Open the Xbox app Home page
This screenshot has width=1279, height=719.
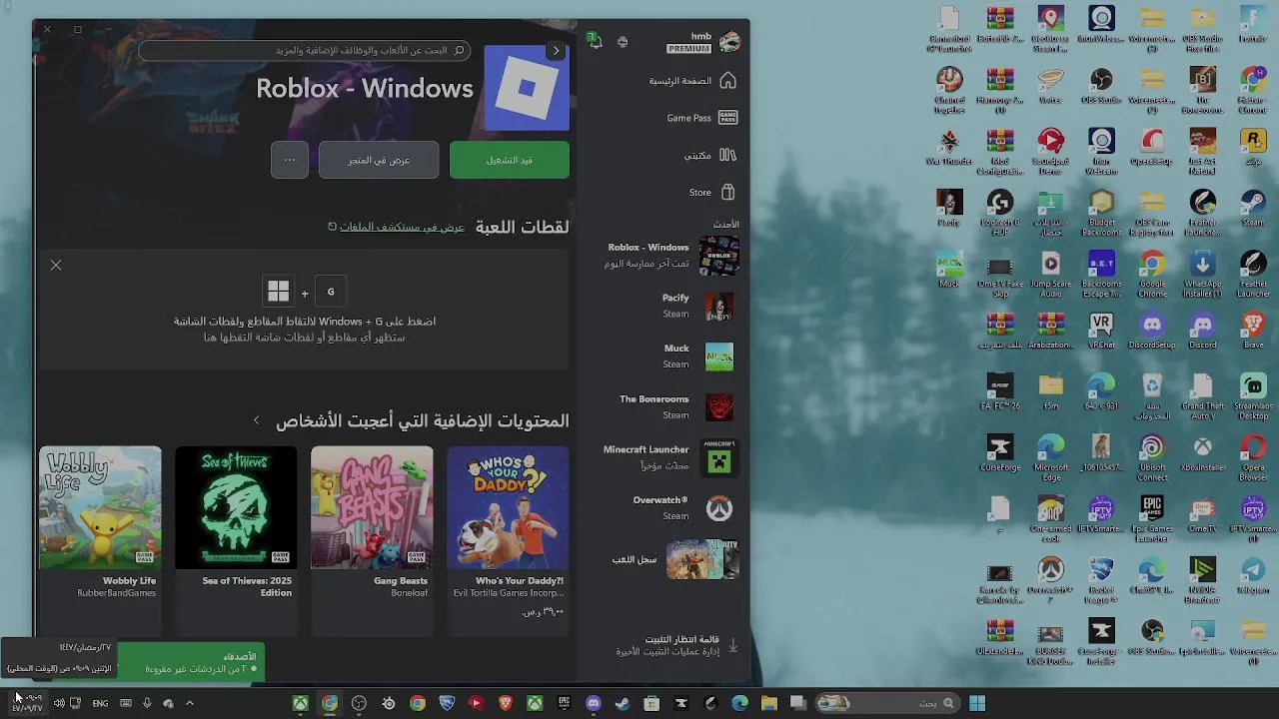[x=692, y=81]
